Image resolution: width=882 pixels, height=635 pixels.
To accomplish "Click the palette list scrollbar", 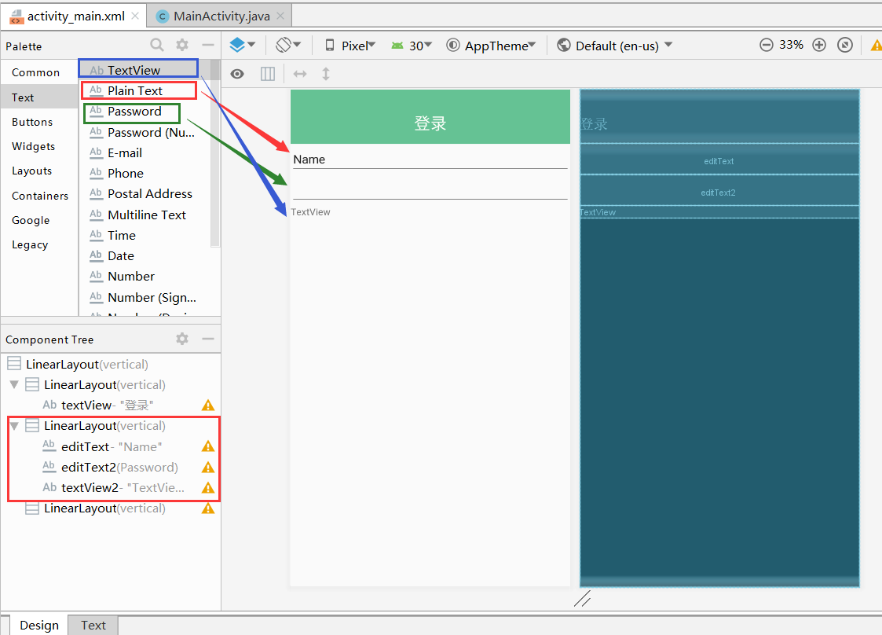I will [215, 153].
